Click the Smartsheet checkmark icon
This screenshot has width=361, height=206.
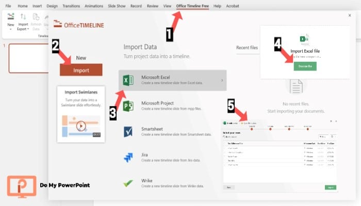(128, 132)
